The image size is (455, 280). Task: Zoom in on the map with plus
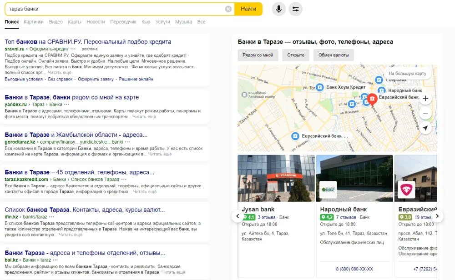425,99
